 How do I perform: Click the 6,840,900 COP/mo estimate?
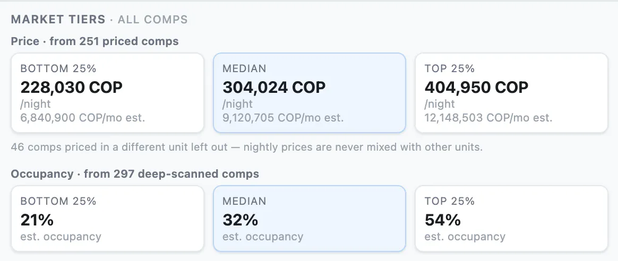[83, 117]
